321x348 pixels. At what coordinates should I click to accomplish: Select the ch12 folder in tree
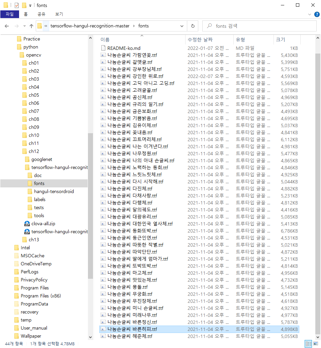[34, 151]
